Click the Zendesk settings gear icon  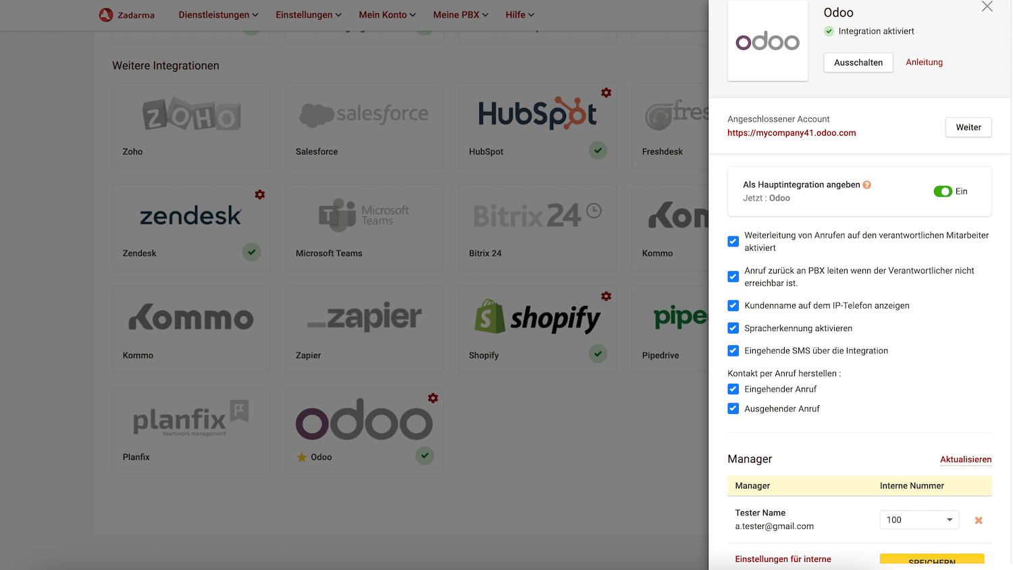tap(260, 195)
